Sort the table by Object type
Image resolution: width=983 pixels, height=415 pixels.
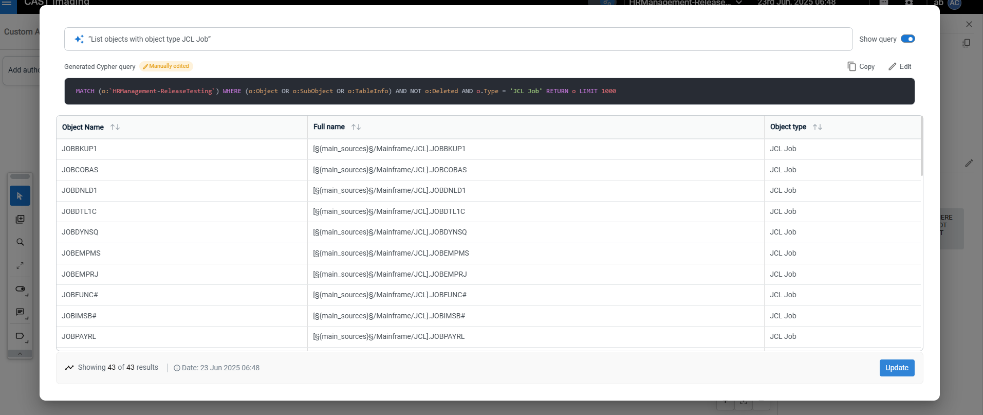click(818, 127)
